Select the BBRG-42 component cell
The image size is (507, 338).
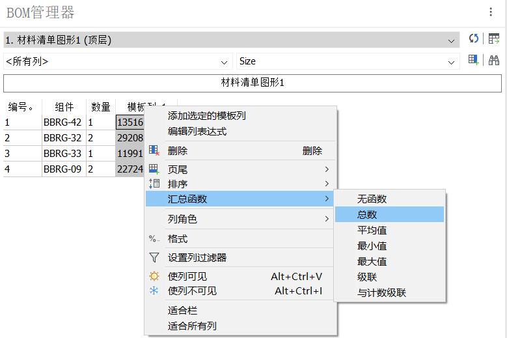coord(62,122)
